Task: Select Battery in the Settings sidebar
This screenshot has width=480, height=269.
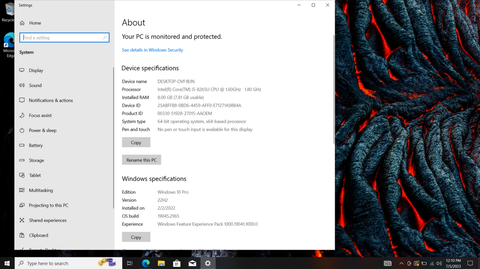Action: point(35,145)
